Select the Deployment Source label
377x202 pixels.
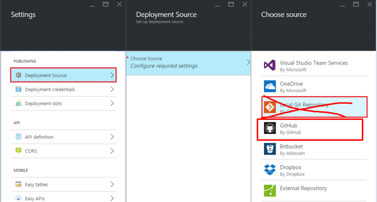coord(46,75)
